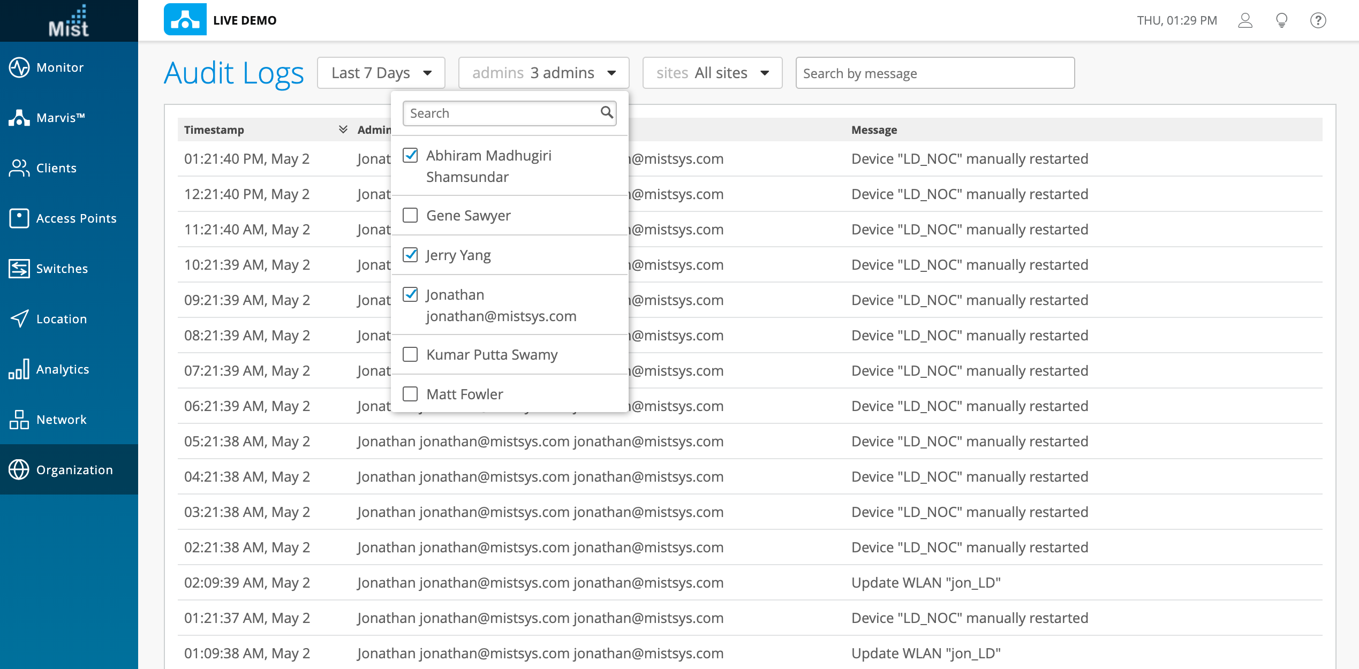Collapse the admins 3 admins dropdown

pos(543,73)
